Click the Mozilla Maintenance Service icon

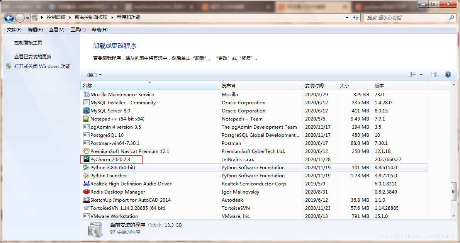[86, 95]
